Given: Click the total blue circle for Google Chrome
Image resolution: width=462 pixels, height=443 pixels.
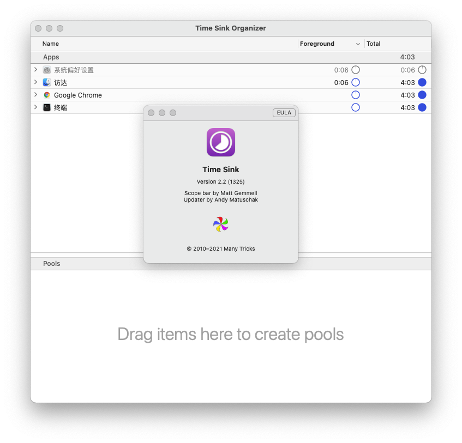Looking at the screenshot, I should tap(422, 95).
